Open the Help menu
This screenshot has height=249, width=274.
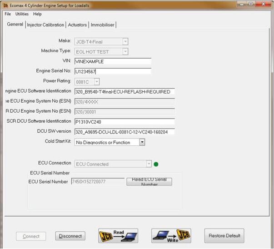coord(37,14)
